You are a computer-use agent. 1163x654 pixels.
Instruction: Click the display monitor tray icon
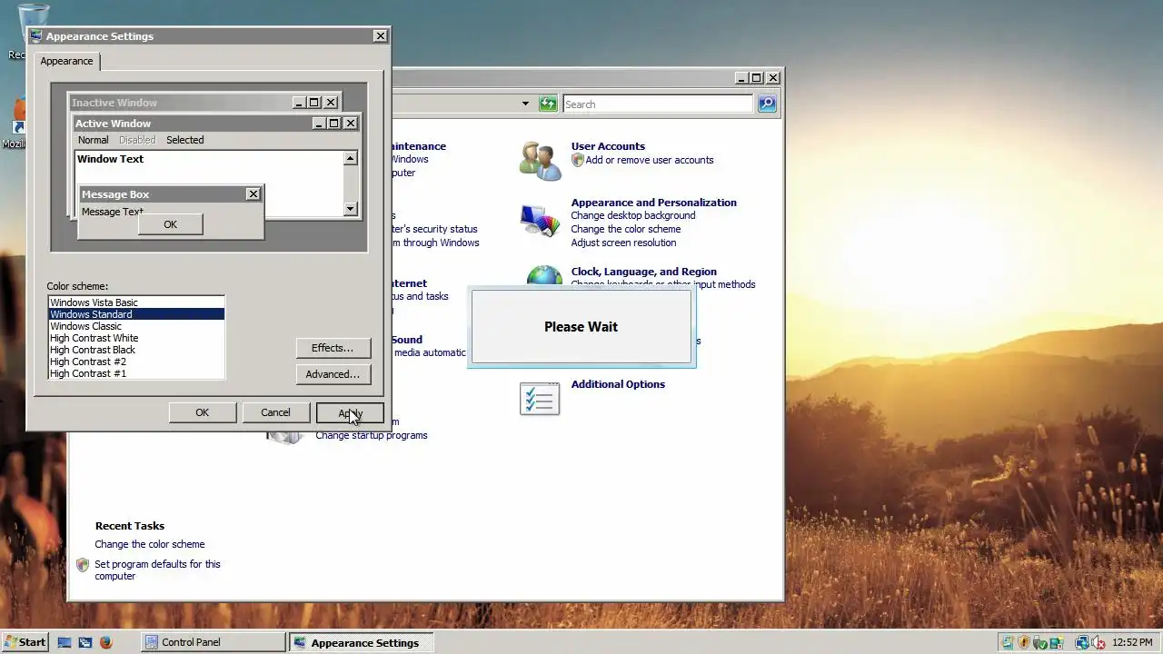point(1057,642)
